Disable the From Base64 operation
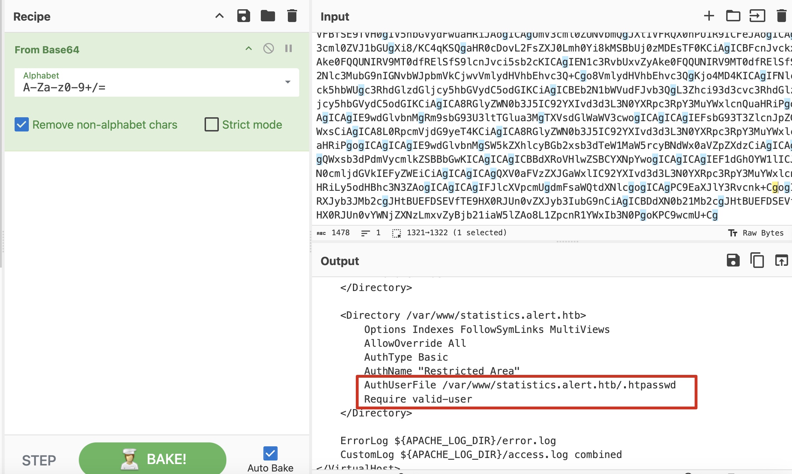This screenshot has height=474, width=792. [269, 48]
